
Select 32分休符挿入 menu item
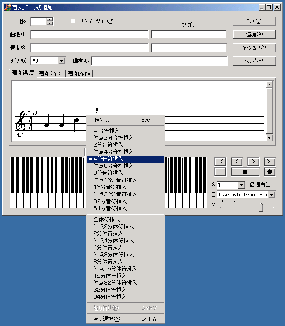click(125, 290)
